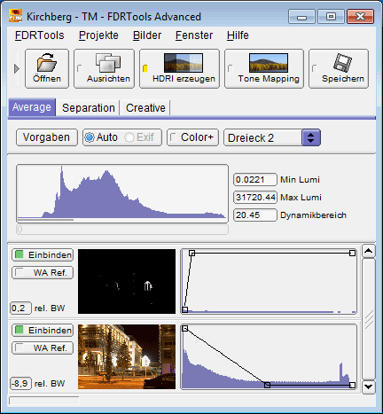The image size is (383, 414).
Task: Click the -8,9 rel. BW field
Action: pyautogui.click(x=20, y=384)
